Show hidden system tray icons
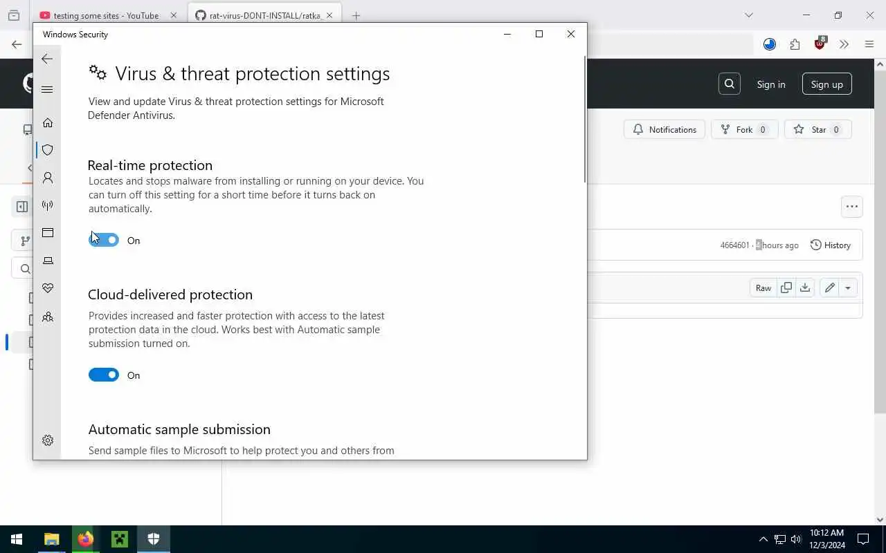This screenshot has height=553, width=886. 763,539
